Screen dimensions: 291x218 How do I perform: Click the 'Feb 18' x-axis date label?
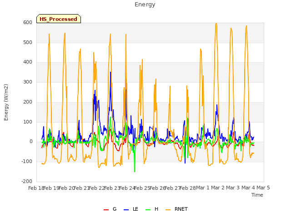36,188
